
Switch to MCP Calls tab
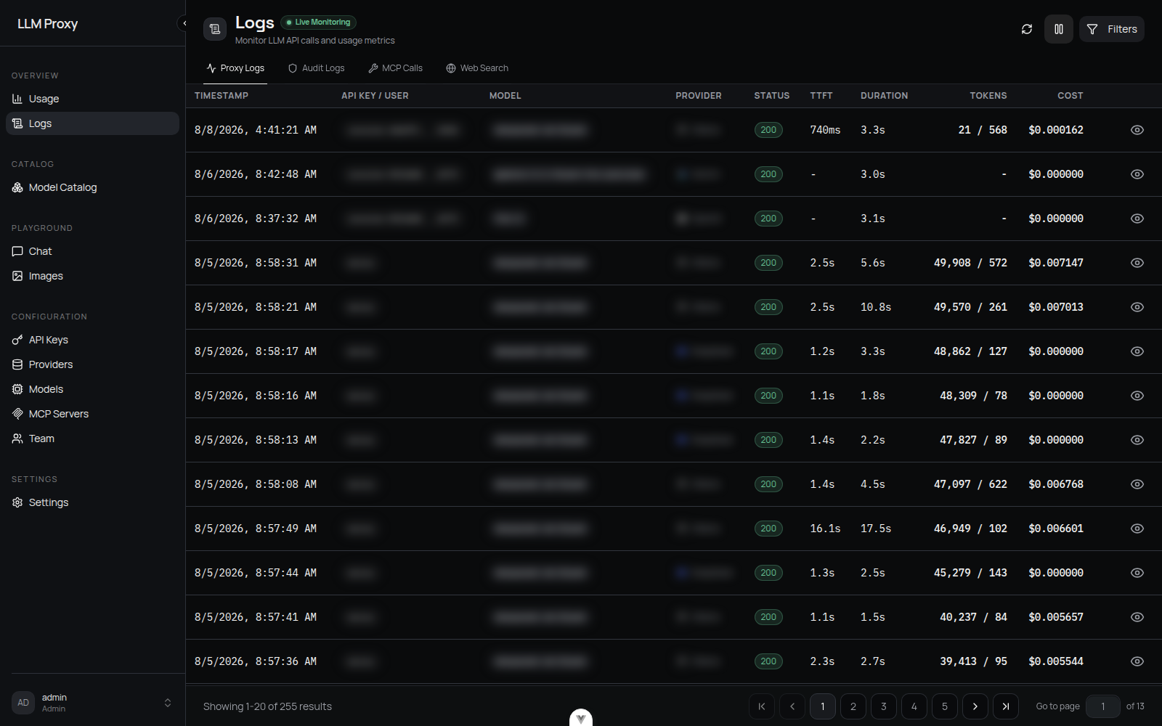click(395, 68)
